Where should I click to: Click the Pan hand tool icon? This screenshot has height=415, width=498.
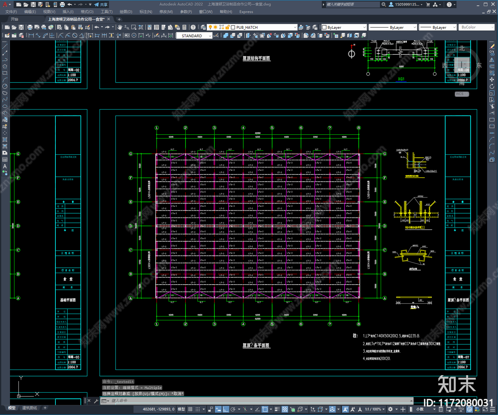pos(120,27)
